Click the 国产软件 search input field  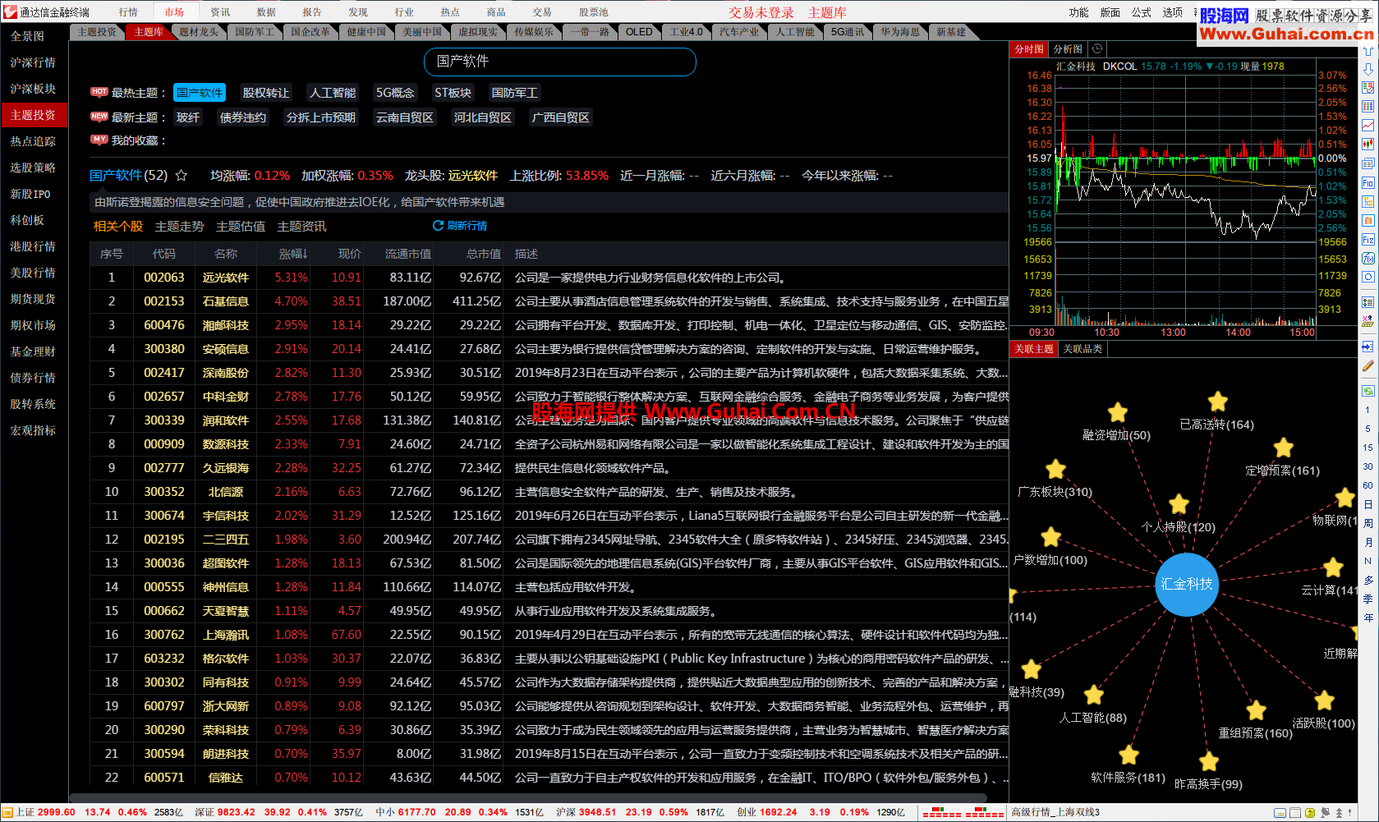click(x=560, y=62)
